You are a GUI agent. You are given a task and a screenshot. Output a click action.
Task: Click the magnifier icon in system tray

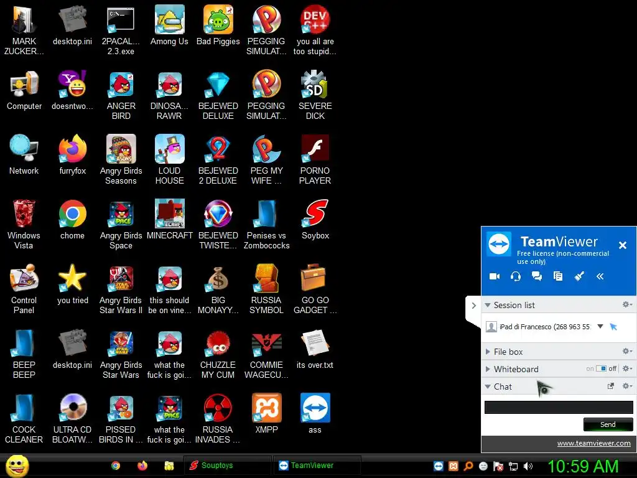click(468, 466)
